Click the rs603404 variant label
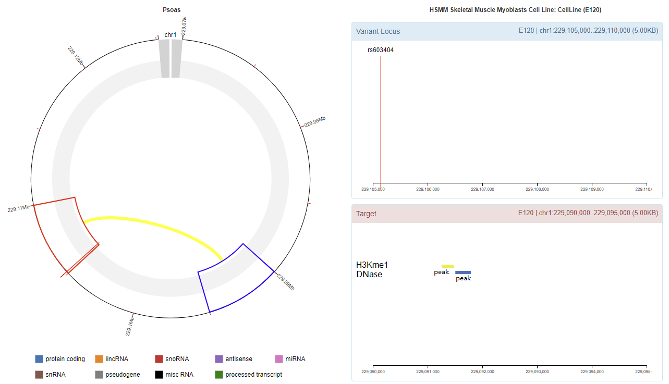This screenshot has height=384, width=669. point(381,50)
